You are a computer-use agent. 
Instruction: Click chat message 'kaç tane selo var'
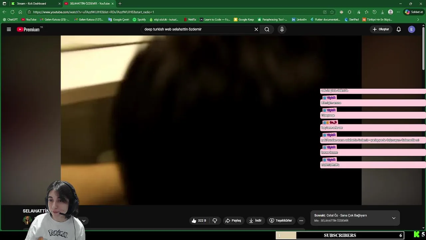pyautogui.click(x=332, y=128)
